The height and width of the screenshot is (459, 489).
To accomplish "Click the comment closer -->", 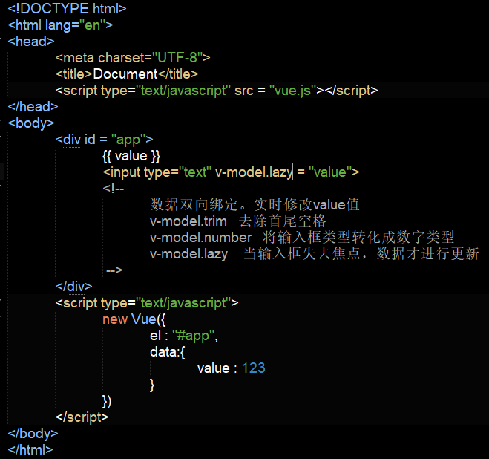I will point(114,270).
